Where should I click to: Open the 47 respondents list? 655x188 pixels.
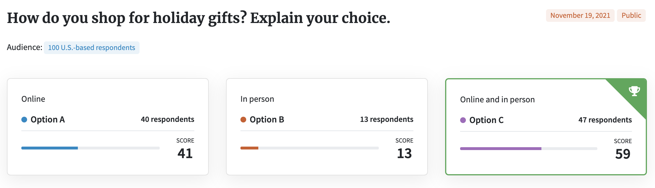pyautogui.click(x=605, y=120)
